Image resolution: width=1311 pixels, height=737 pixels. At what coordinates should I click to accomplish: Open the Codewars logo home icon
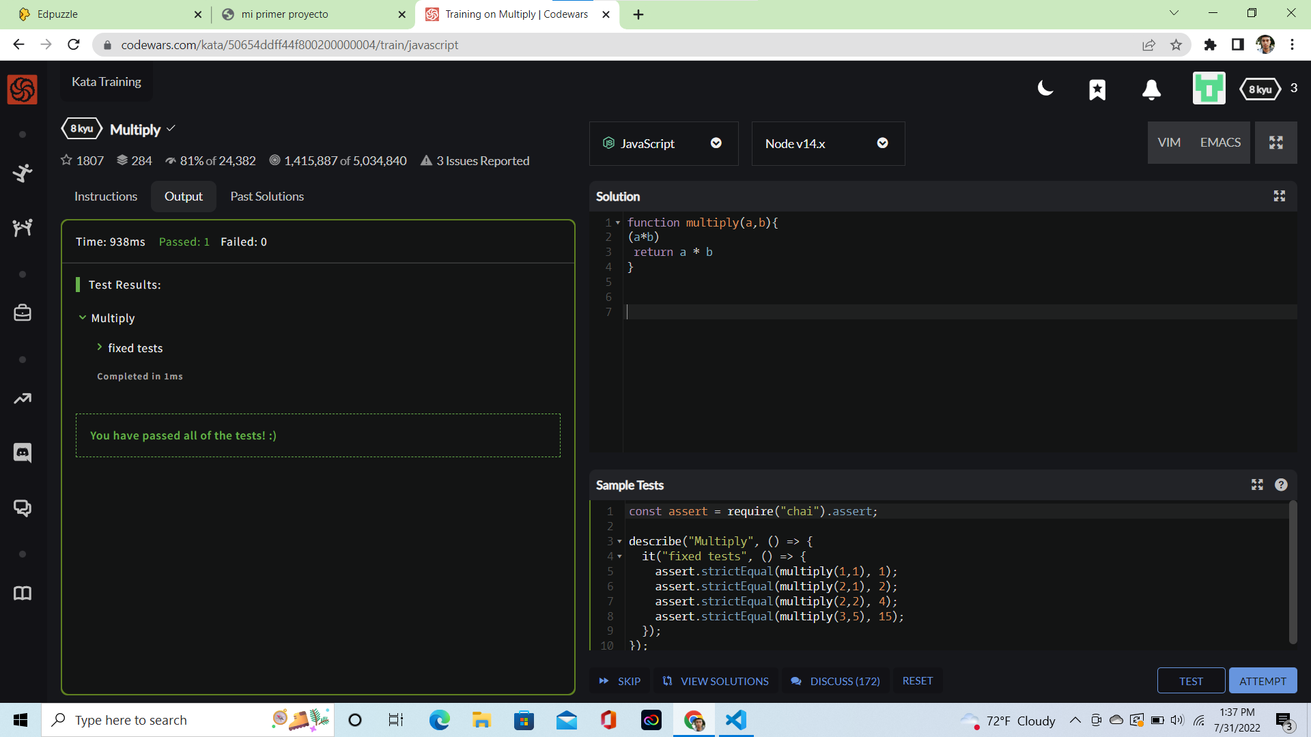tap(22, 89)
